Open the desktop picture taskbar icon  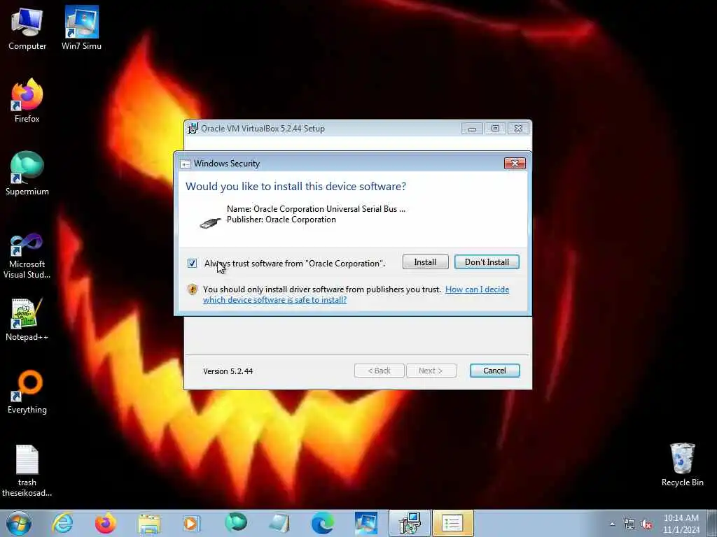366,523
